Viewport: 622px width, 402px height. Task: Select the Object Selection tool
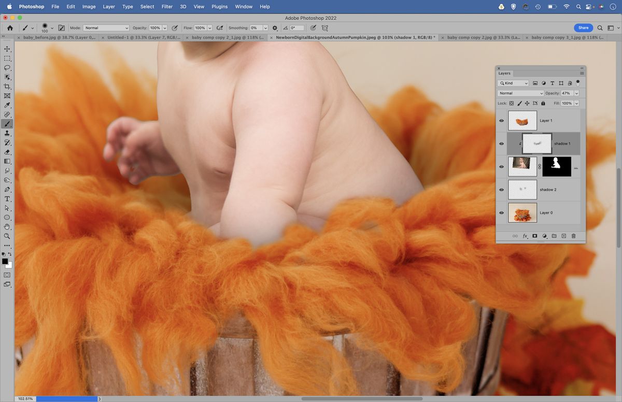pos(7,77)
